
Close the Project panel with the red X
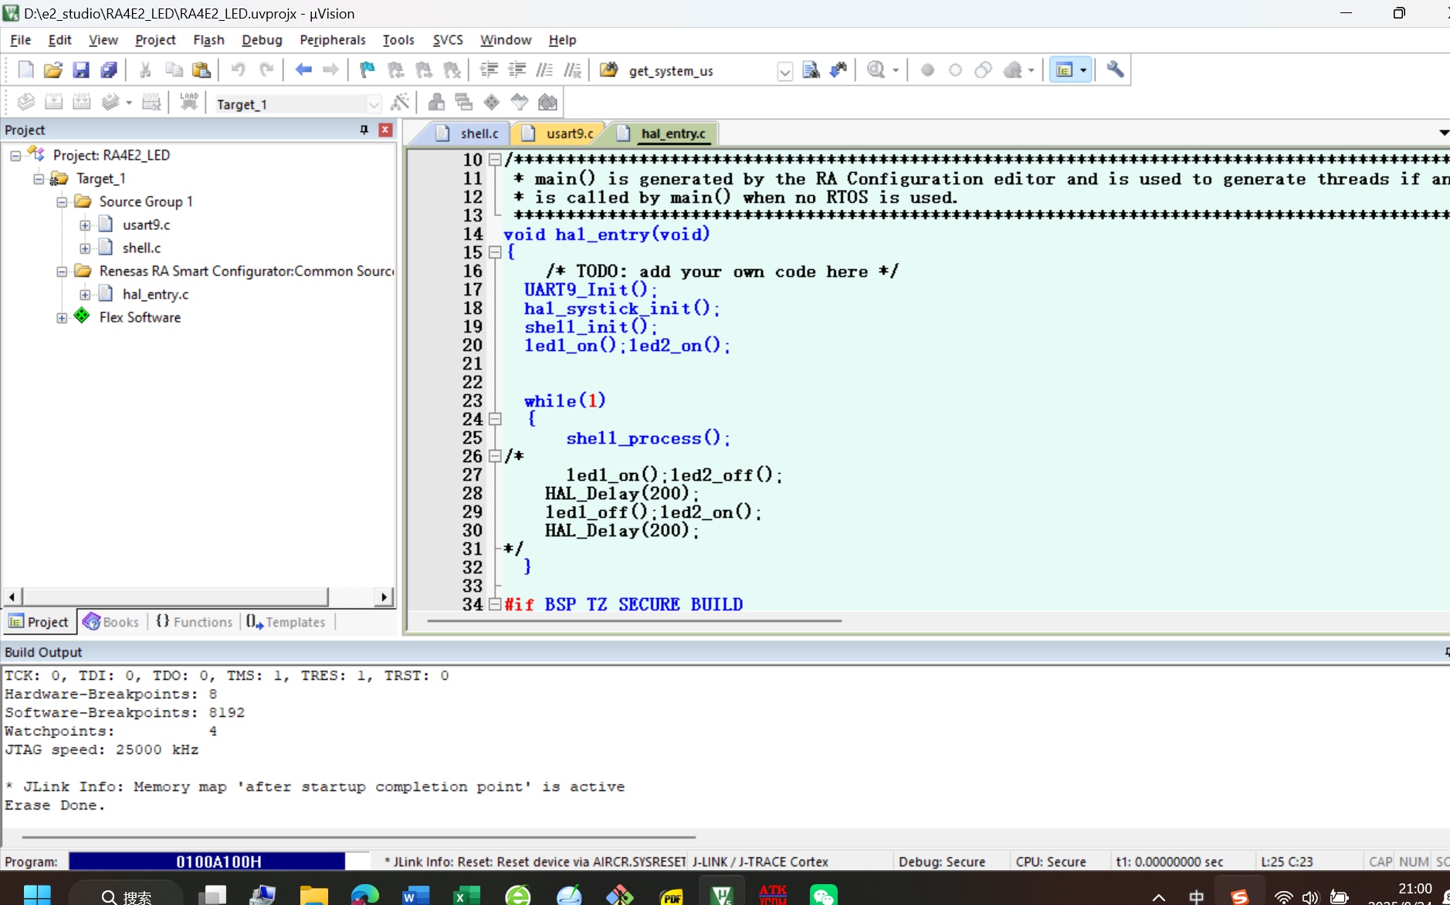coord(385,130)
